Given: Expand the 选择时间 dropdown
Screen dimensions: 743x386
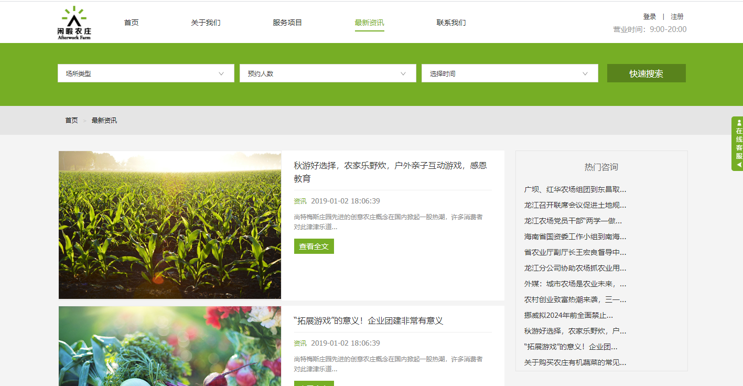Looking at the screenshot, I should pos(510,73).
